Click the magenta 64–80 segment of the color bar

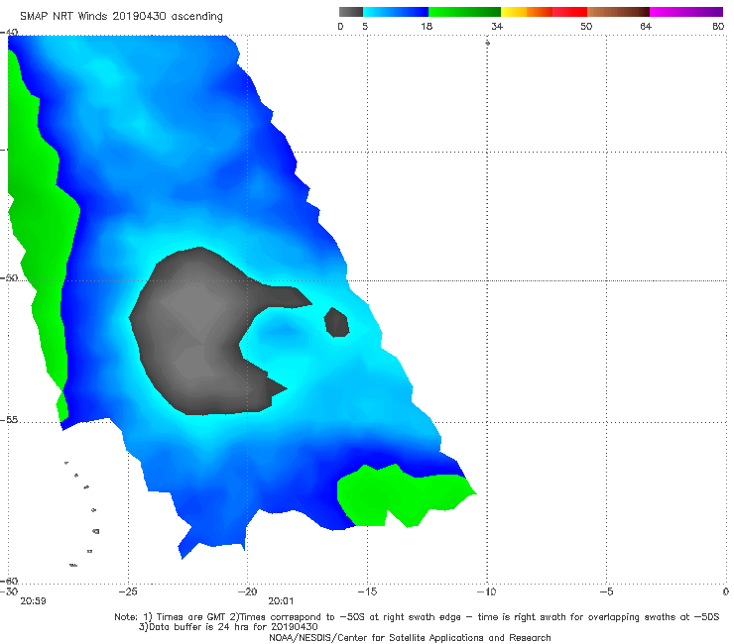pos(686,12)
